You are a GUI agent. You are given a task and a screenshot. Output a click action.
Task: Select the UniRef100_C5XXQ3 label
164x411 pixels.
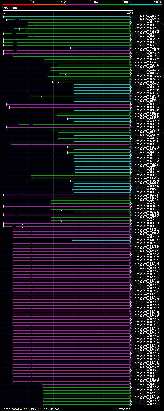click(147, 45)
